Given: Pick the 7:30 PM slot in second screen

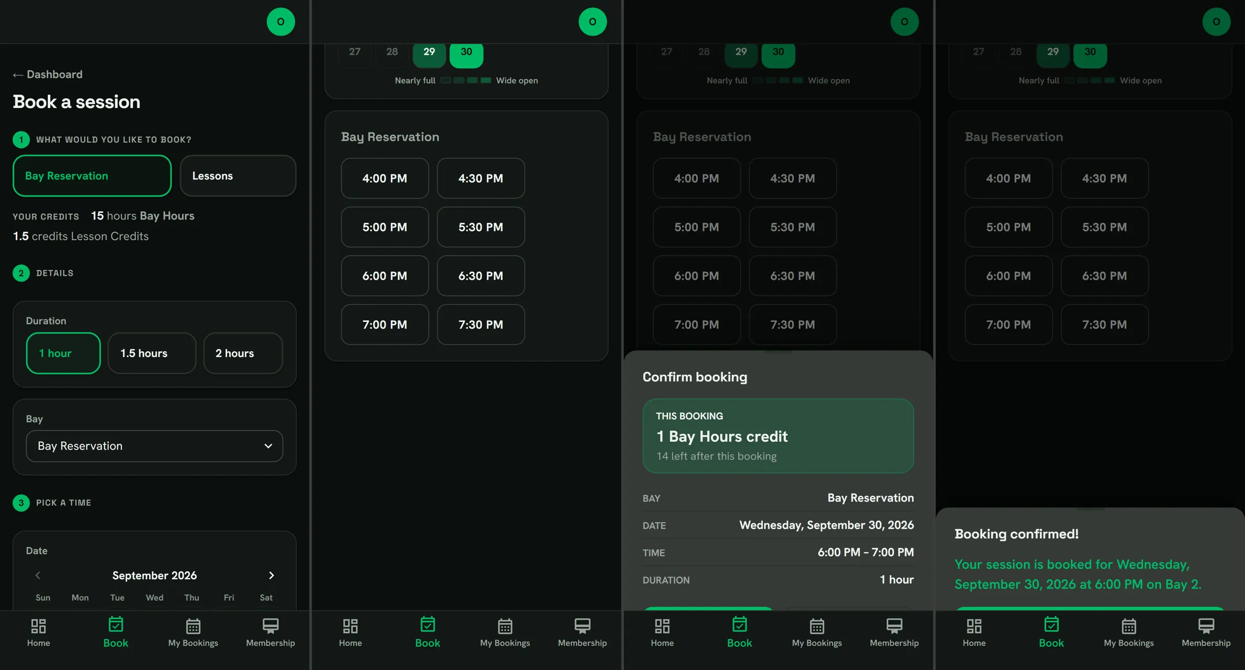Looking at the screenshot, I should 481,325.
